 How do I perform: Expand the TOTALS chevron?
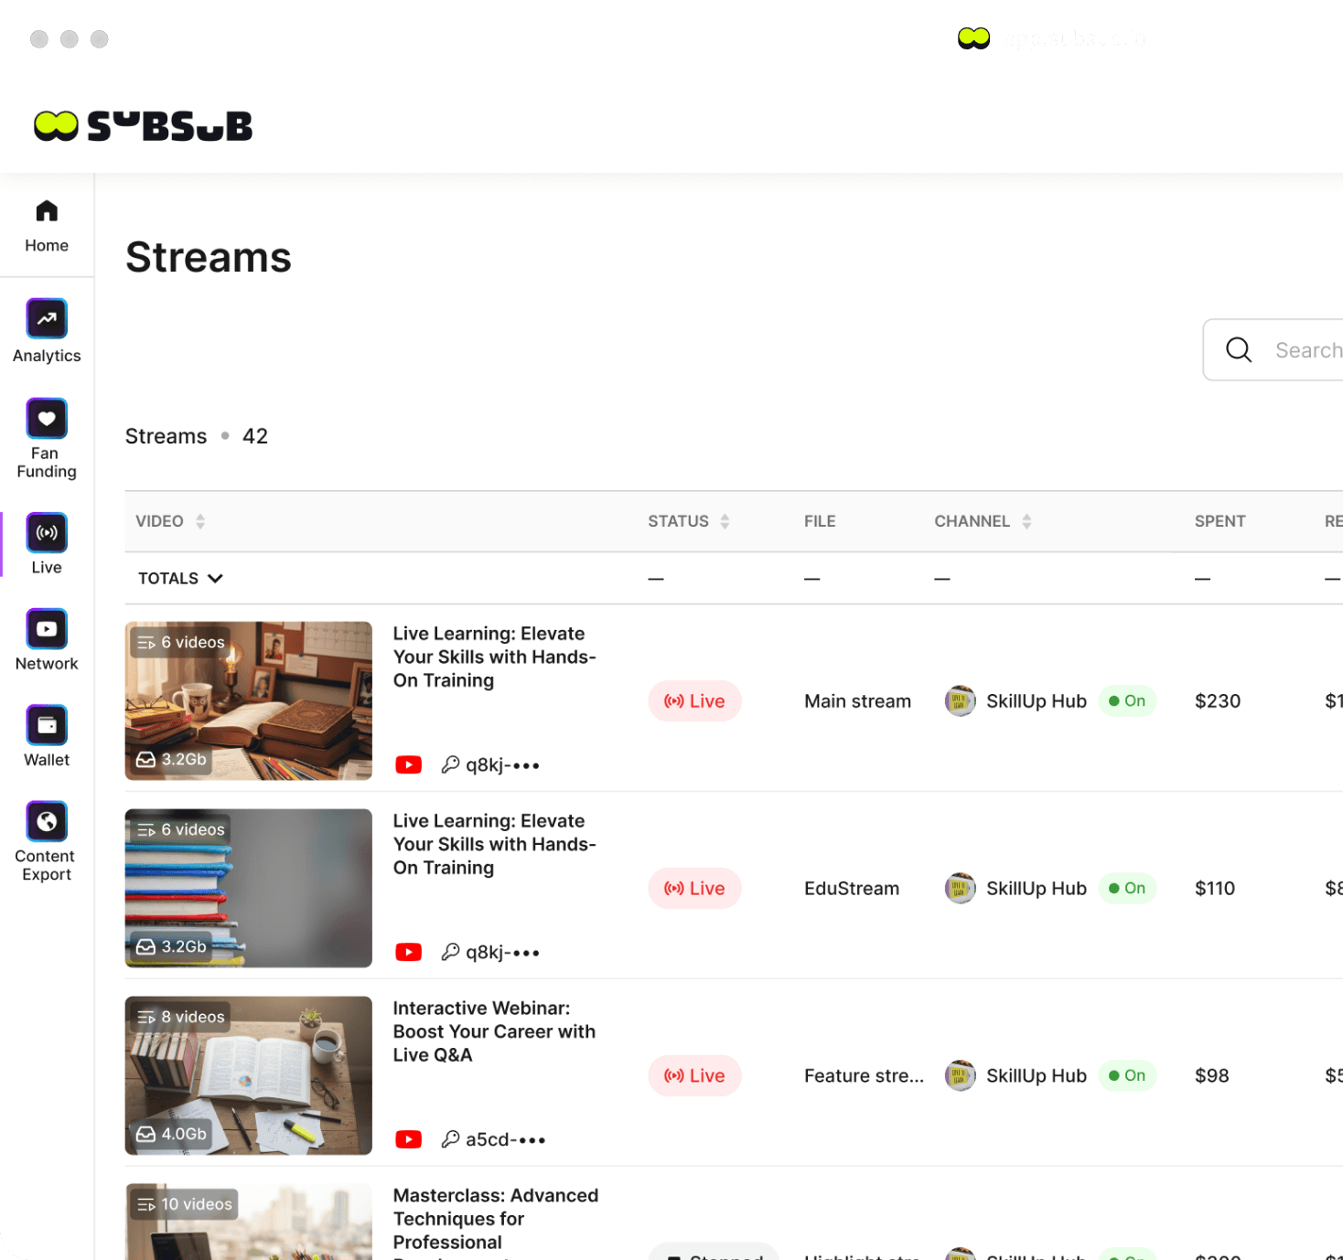(215, 579)
